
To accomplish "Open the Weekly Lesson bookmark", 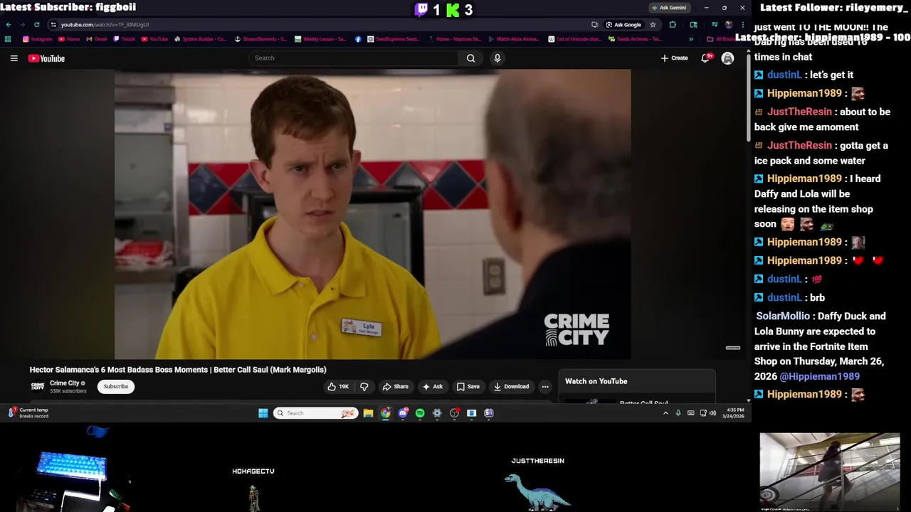I will pos(320,39).
